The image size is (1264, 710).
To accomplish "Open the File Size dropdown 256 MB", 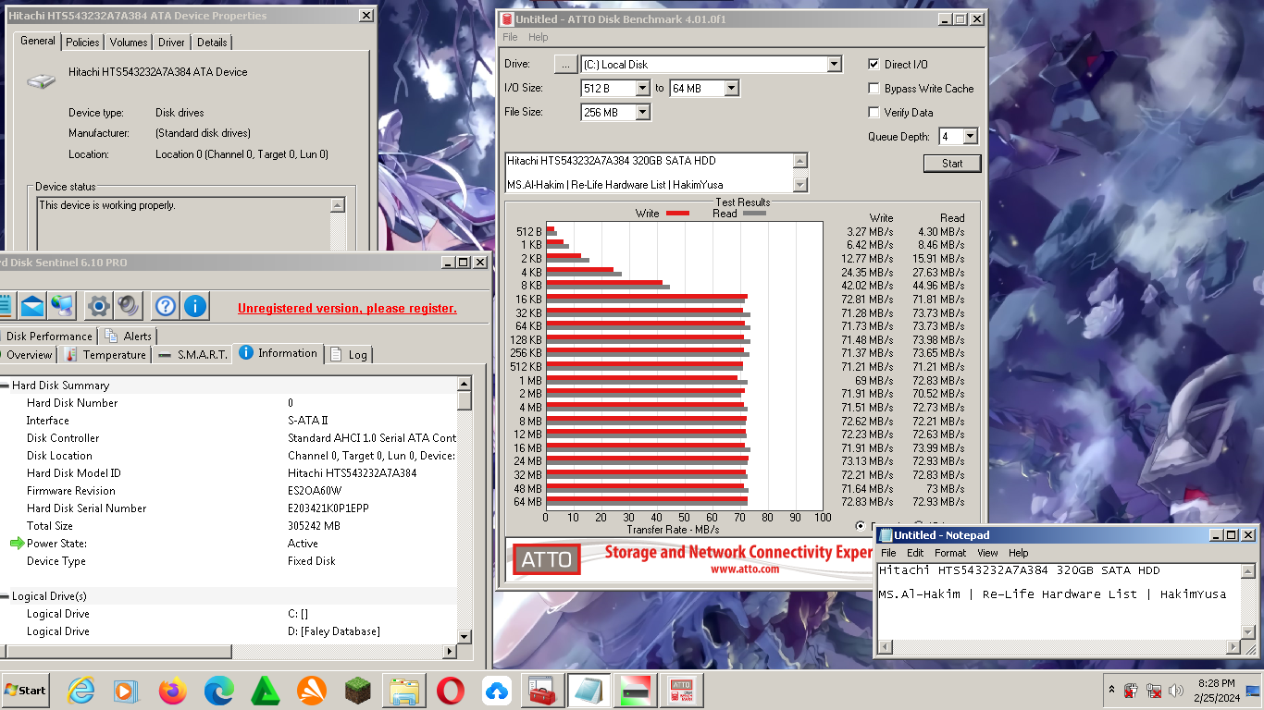I will (x=643, y=112).
